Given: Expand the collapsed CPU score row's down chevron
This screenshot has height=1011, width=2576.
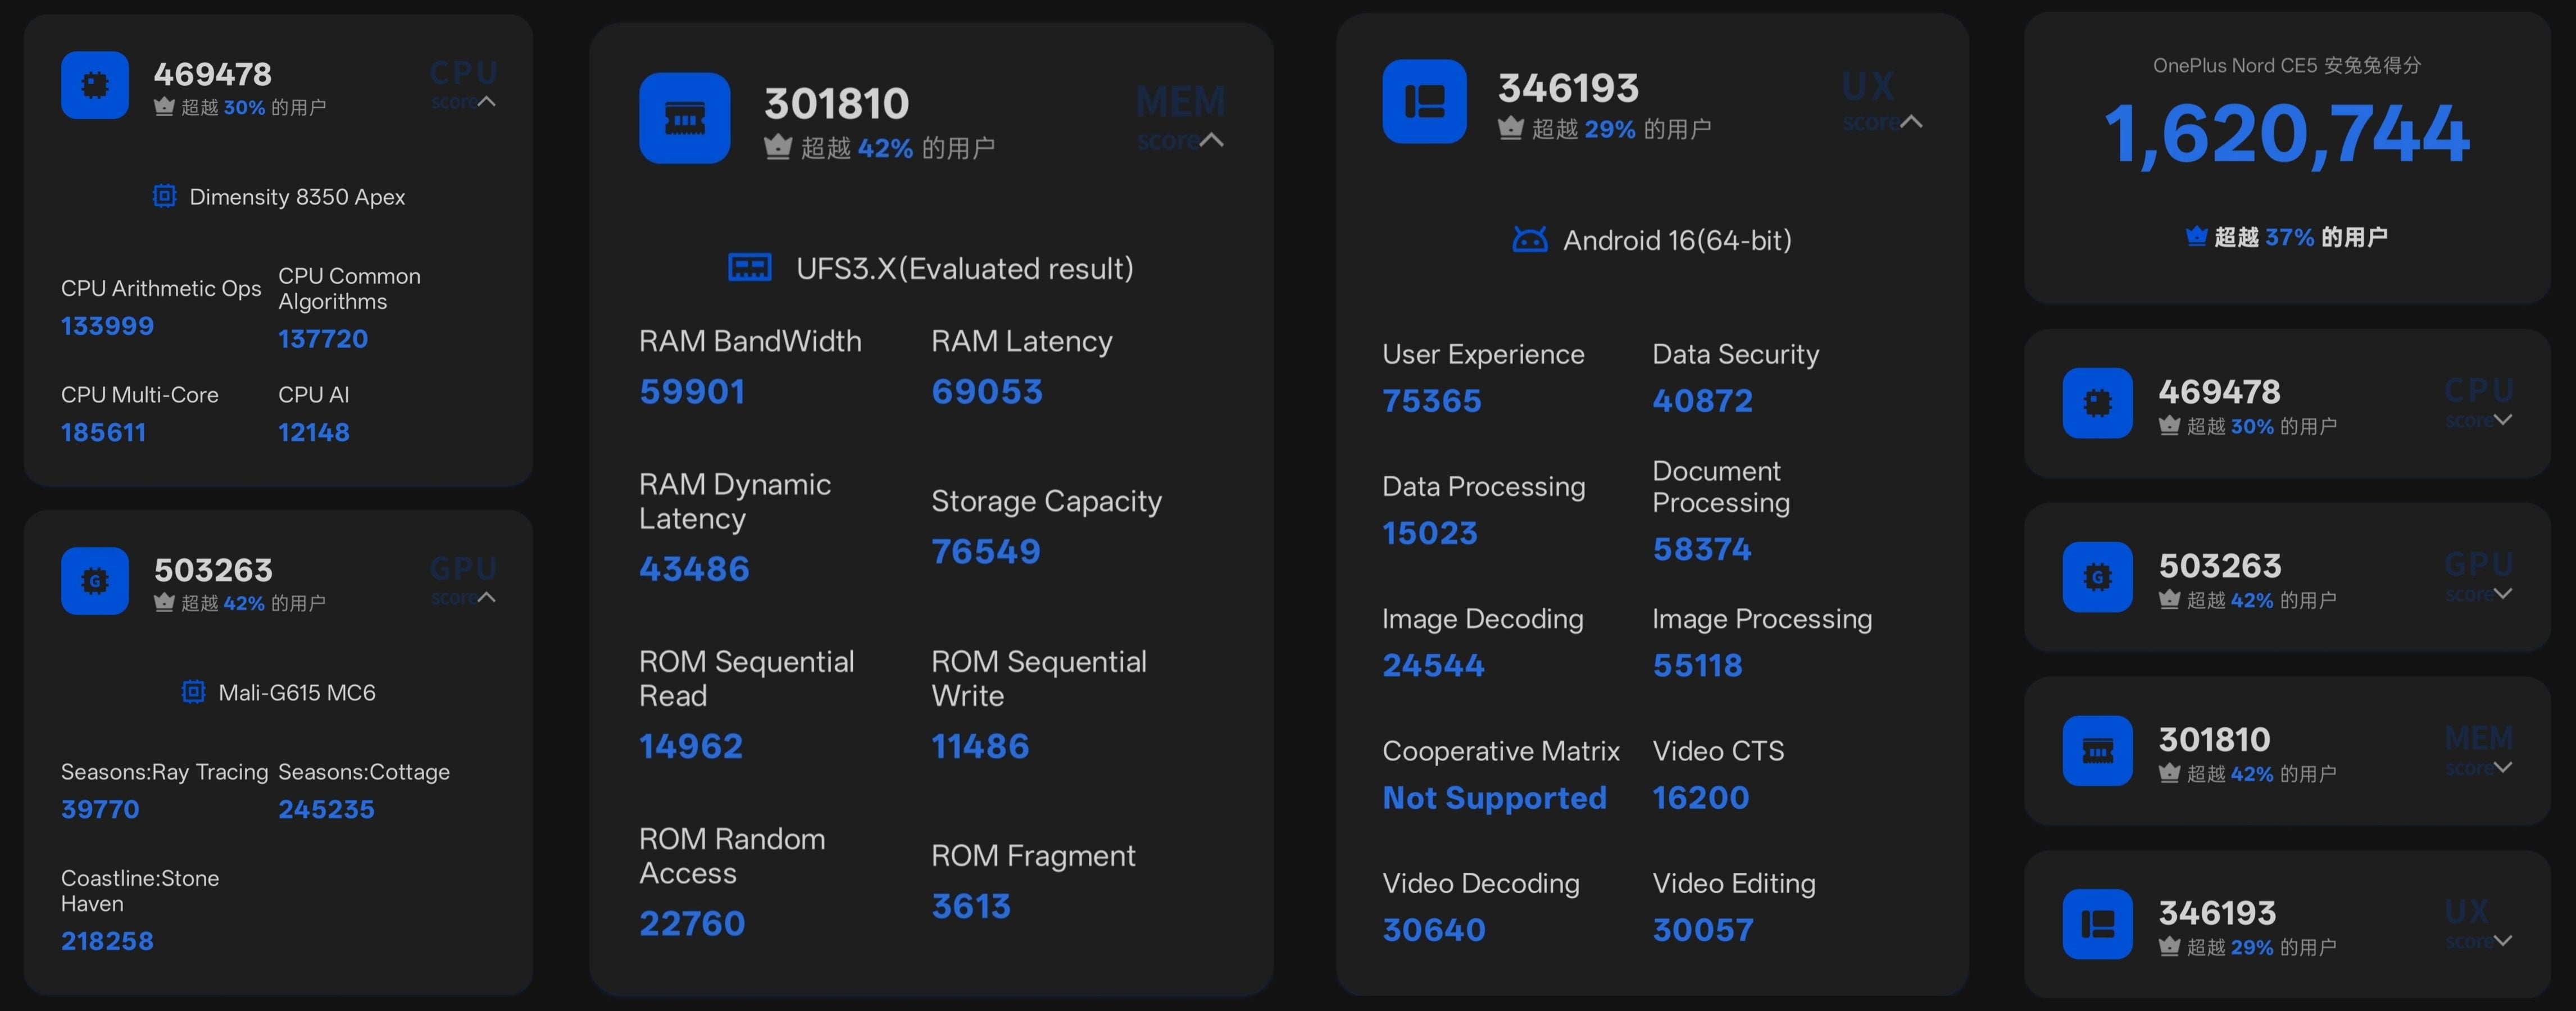Looking at the screenshot, I should pyautogui.click(x=2503, y=420).
